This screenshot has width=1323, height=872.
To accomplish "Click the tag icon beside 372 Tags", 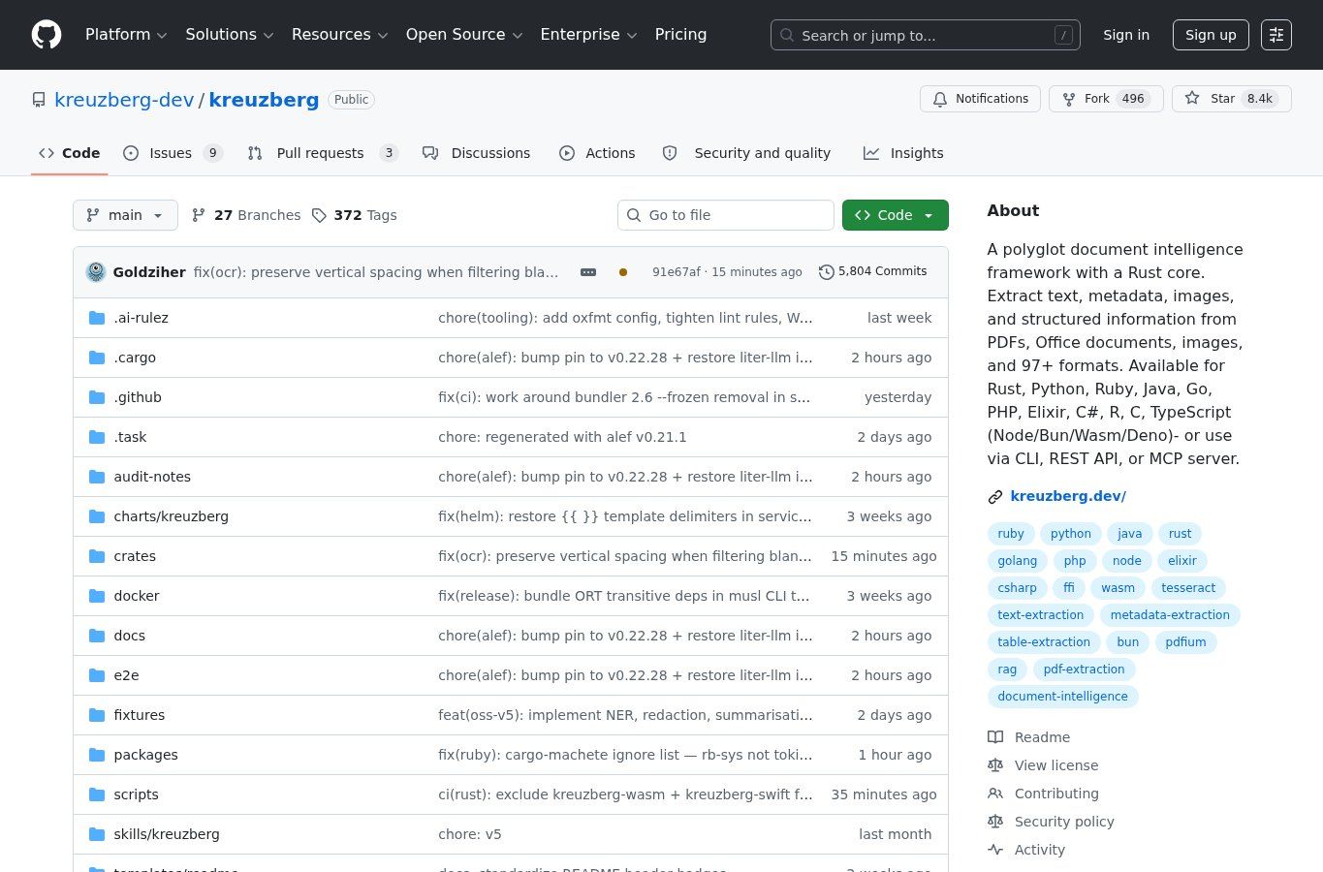I will (319, 215).
